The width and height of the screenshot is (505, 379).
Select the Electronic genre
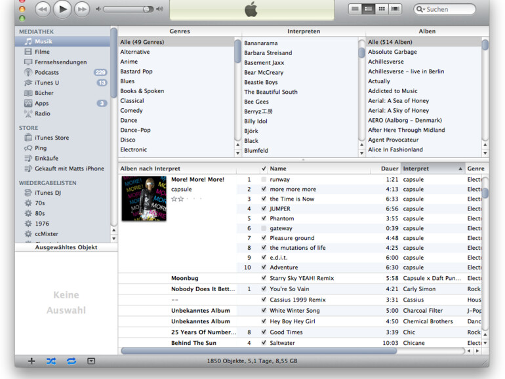[x=176, y=150]
